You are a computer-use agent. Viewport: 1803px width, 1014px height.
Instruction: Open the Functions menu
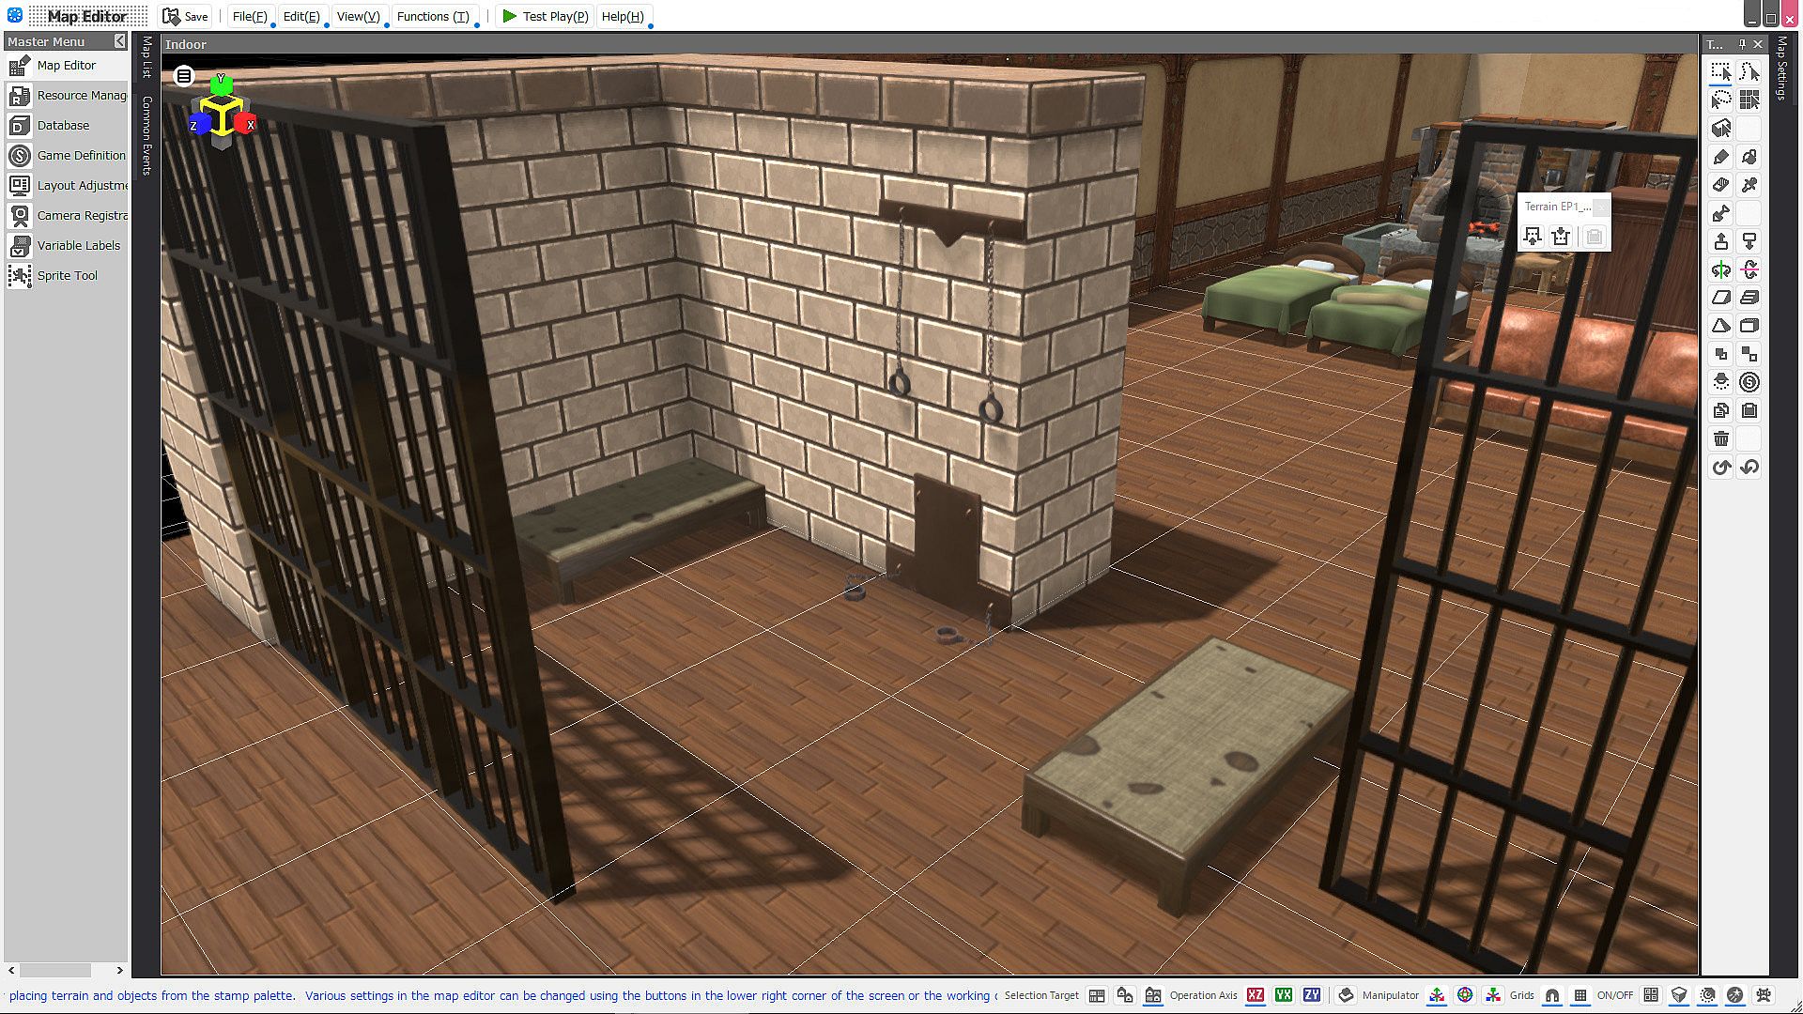(432, 16)
